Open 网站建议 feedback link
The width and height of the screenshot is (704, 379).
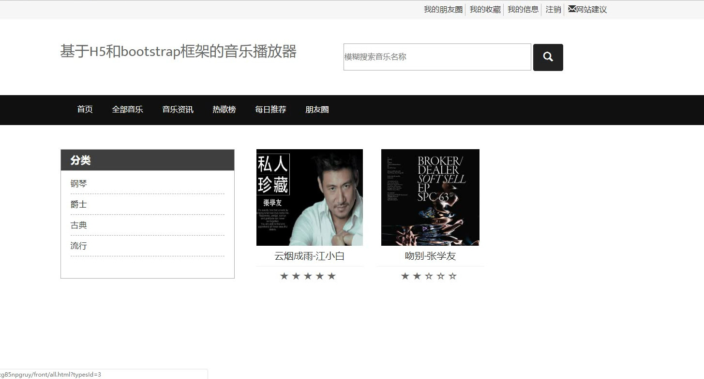pyautogui.click(x=591, y=9)
